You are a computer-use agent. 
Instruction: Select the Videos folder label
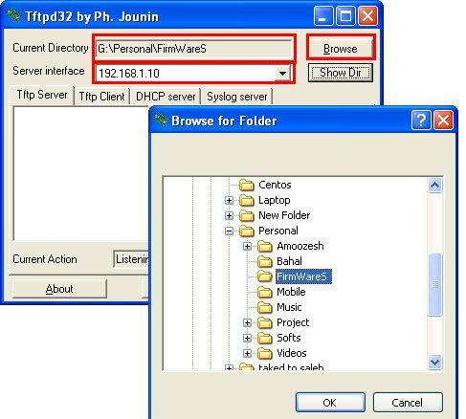point(292,353)
